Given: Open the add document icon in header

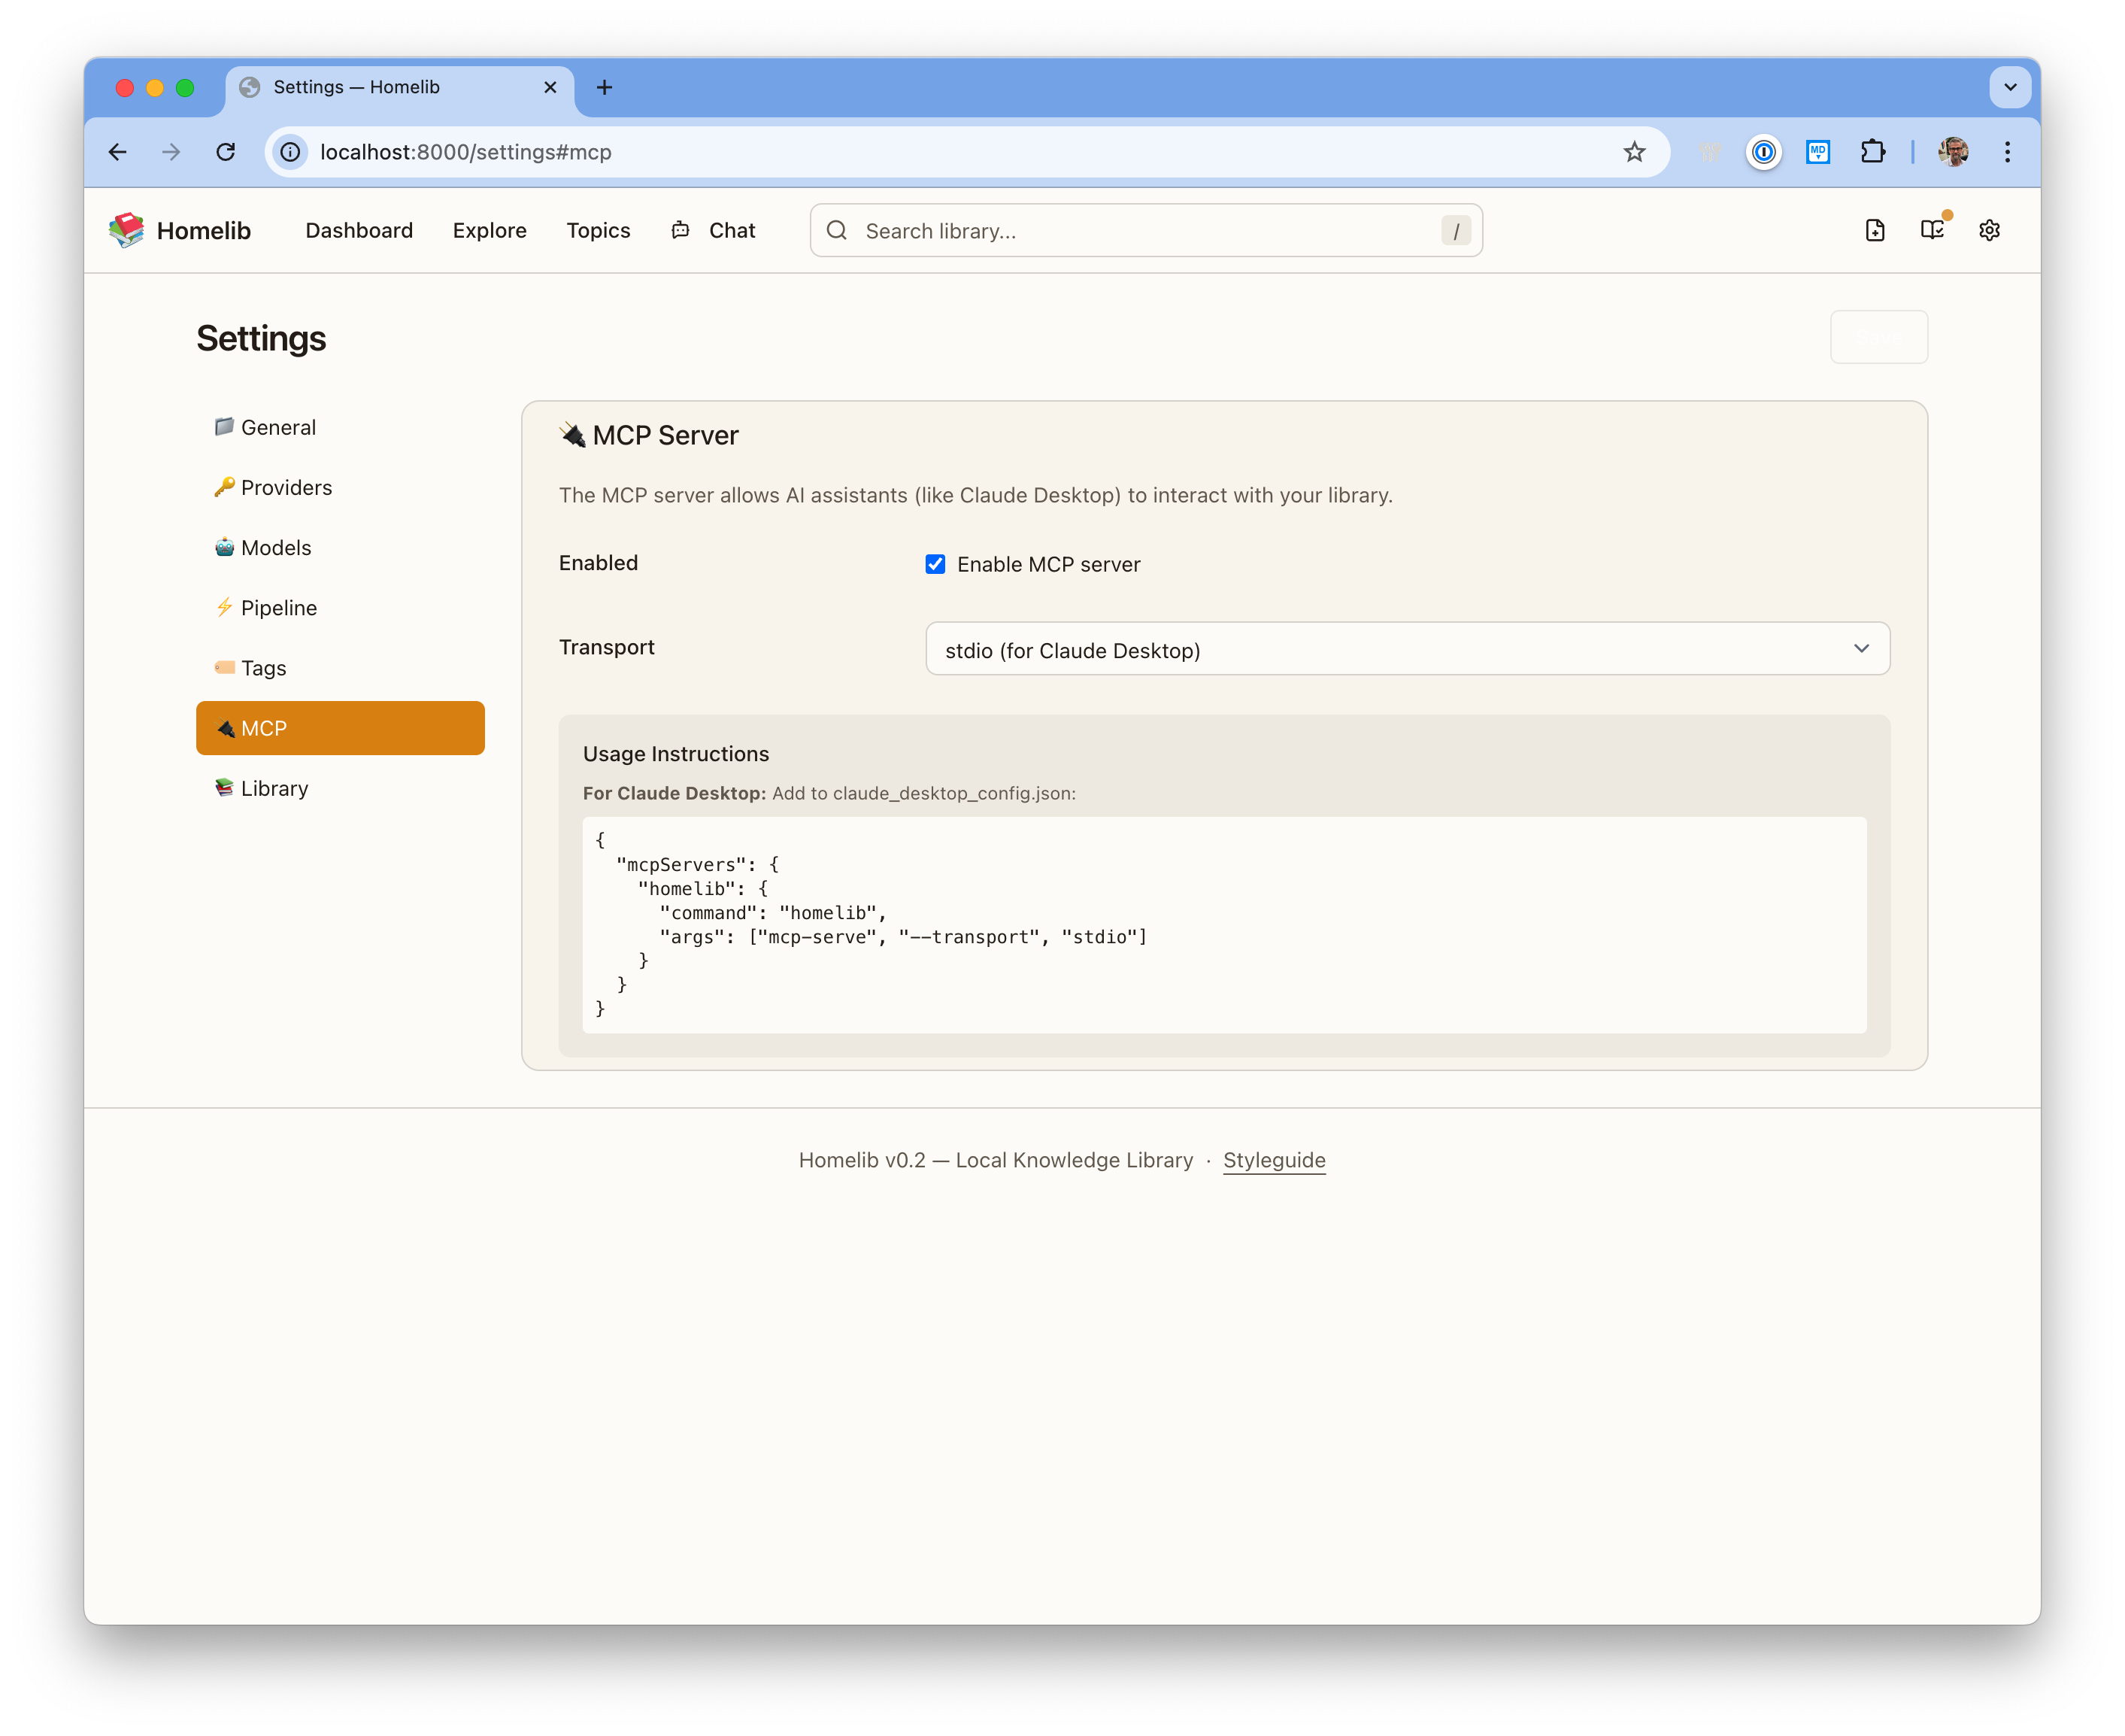Looking at the screenshot, I should point(1875,230).
